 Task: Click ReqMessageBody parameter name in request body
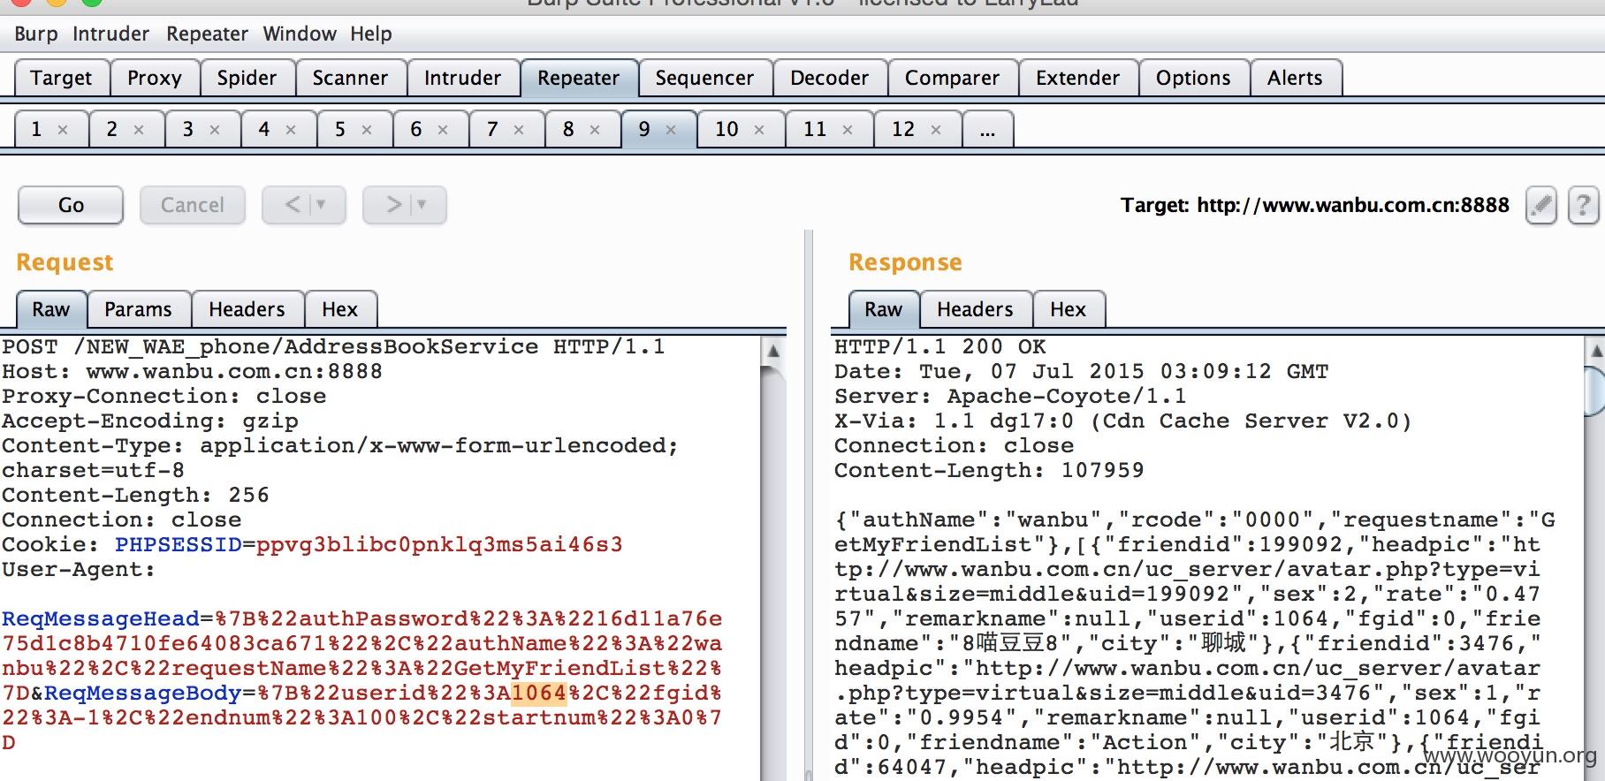tap(143, 693)
